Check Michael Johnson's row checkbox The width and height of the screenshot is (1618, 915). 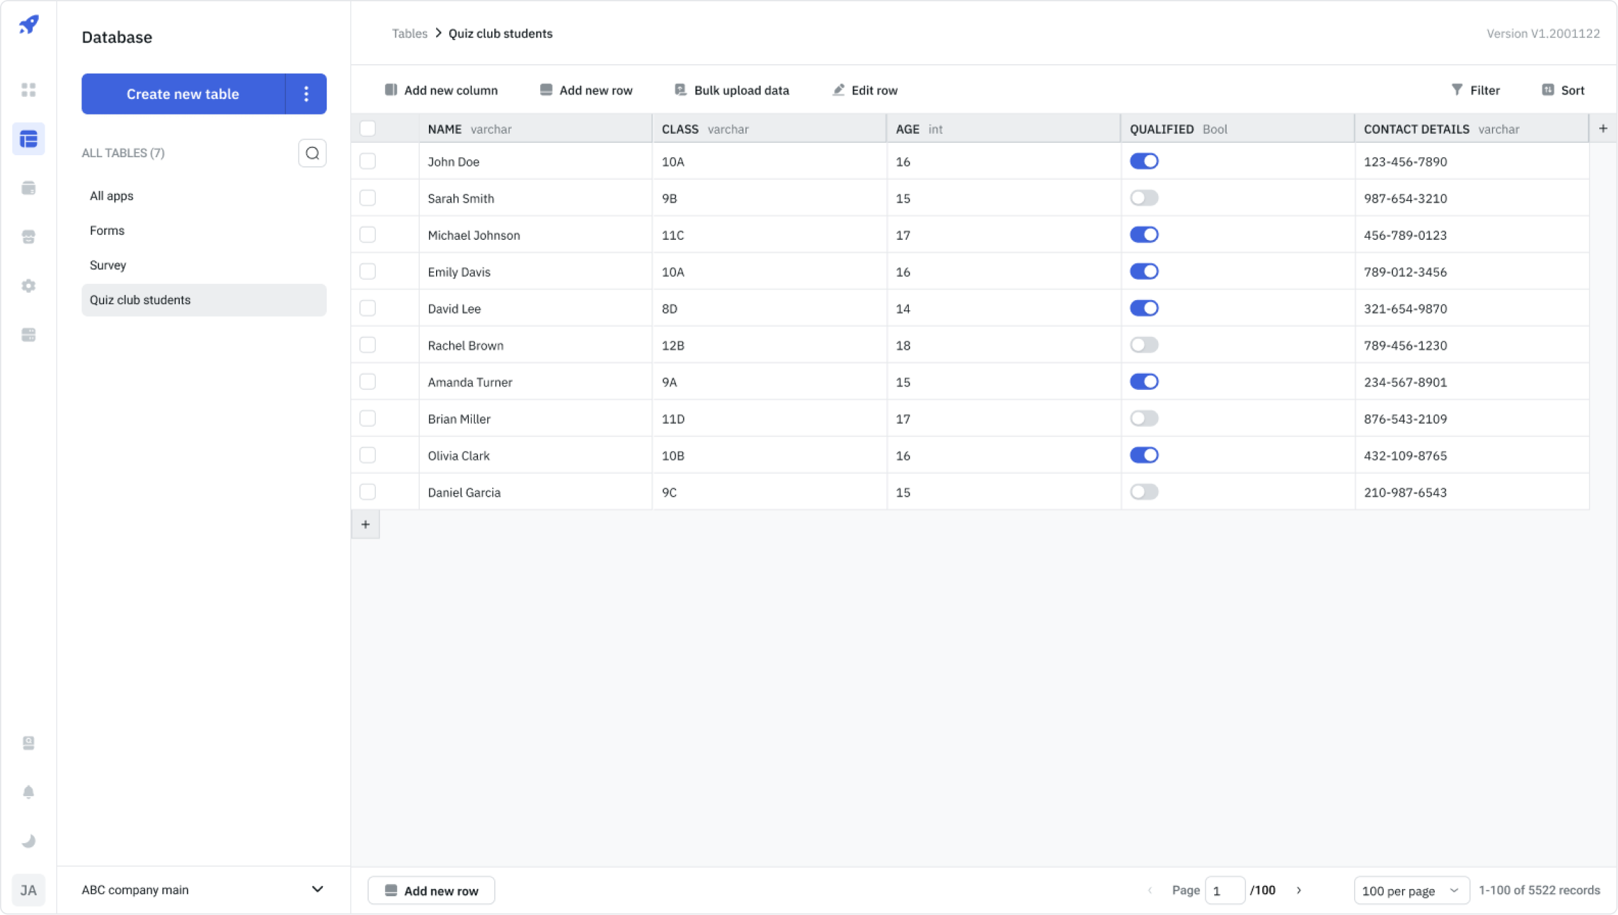(x=368, y=235)
